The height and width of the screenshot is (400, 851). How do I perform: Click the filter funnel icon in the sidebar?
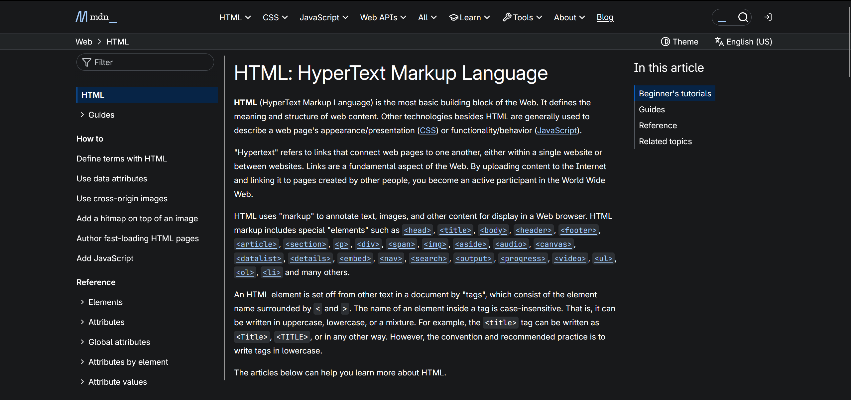click(x=86, y=62)
